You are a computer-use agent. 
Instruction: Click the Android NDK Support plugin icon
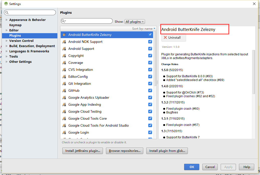[x=64, y=42]
